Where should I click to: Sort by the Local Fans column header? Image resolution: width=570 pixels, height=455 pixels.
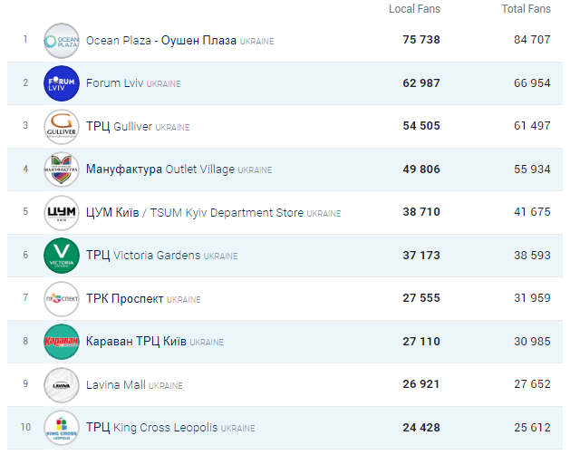[414, 9]
